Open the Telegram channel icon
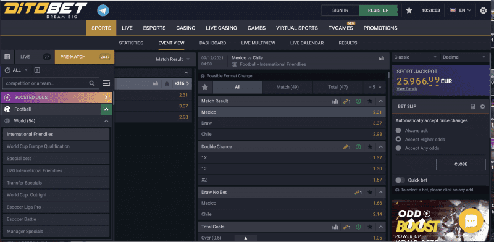 point(103,10)
